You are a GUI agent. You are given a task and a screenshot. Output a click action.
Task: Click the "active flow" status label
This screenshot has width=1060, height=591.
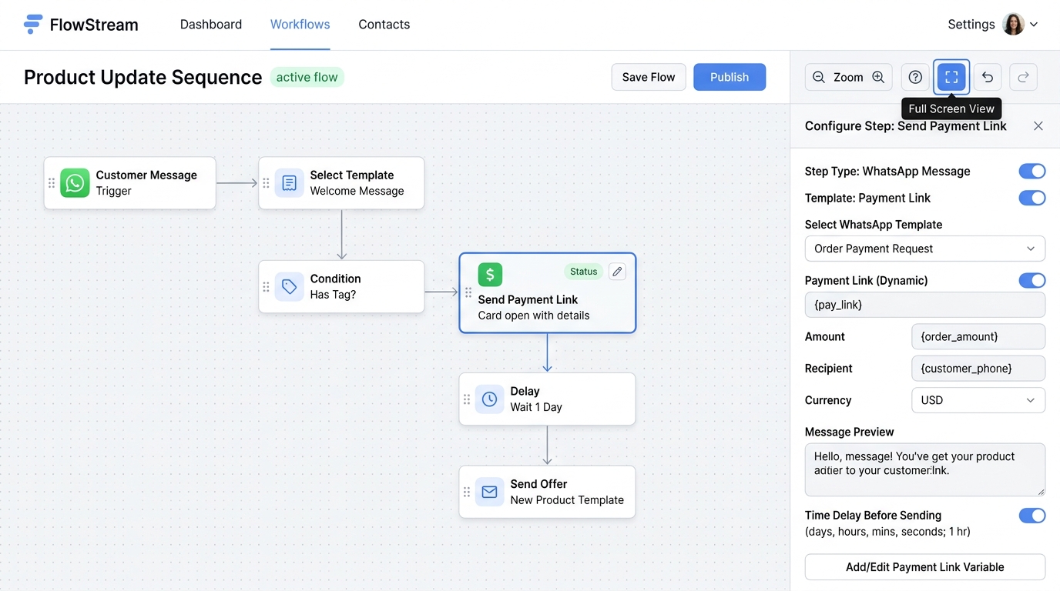[307, 77]
